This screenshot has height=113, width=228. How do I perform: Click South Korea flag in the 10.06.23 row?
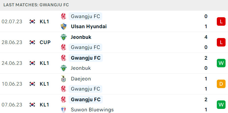click(x=32, y=84)
